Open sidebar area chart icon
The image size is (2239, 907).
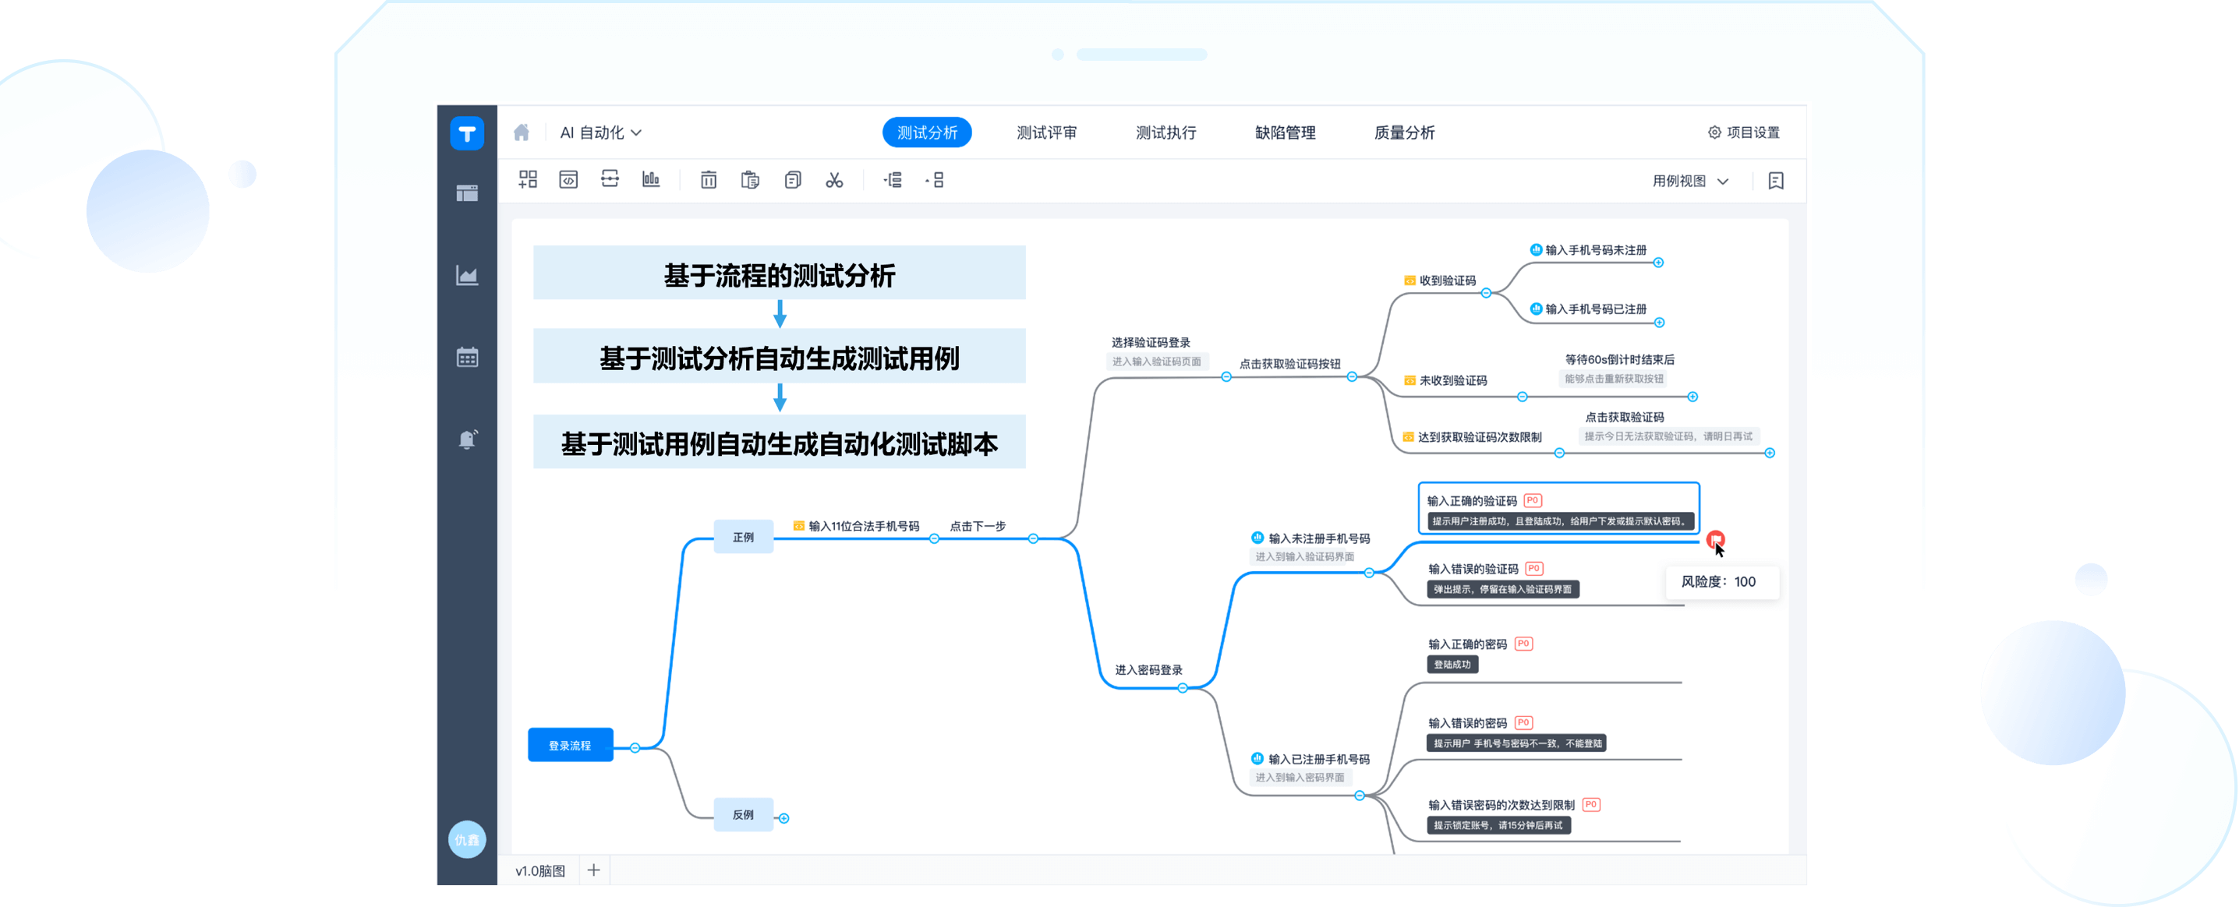467,275
